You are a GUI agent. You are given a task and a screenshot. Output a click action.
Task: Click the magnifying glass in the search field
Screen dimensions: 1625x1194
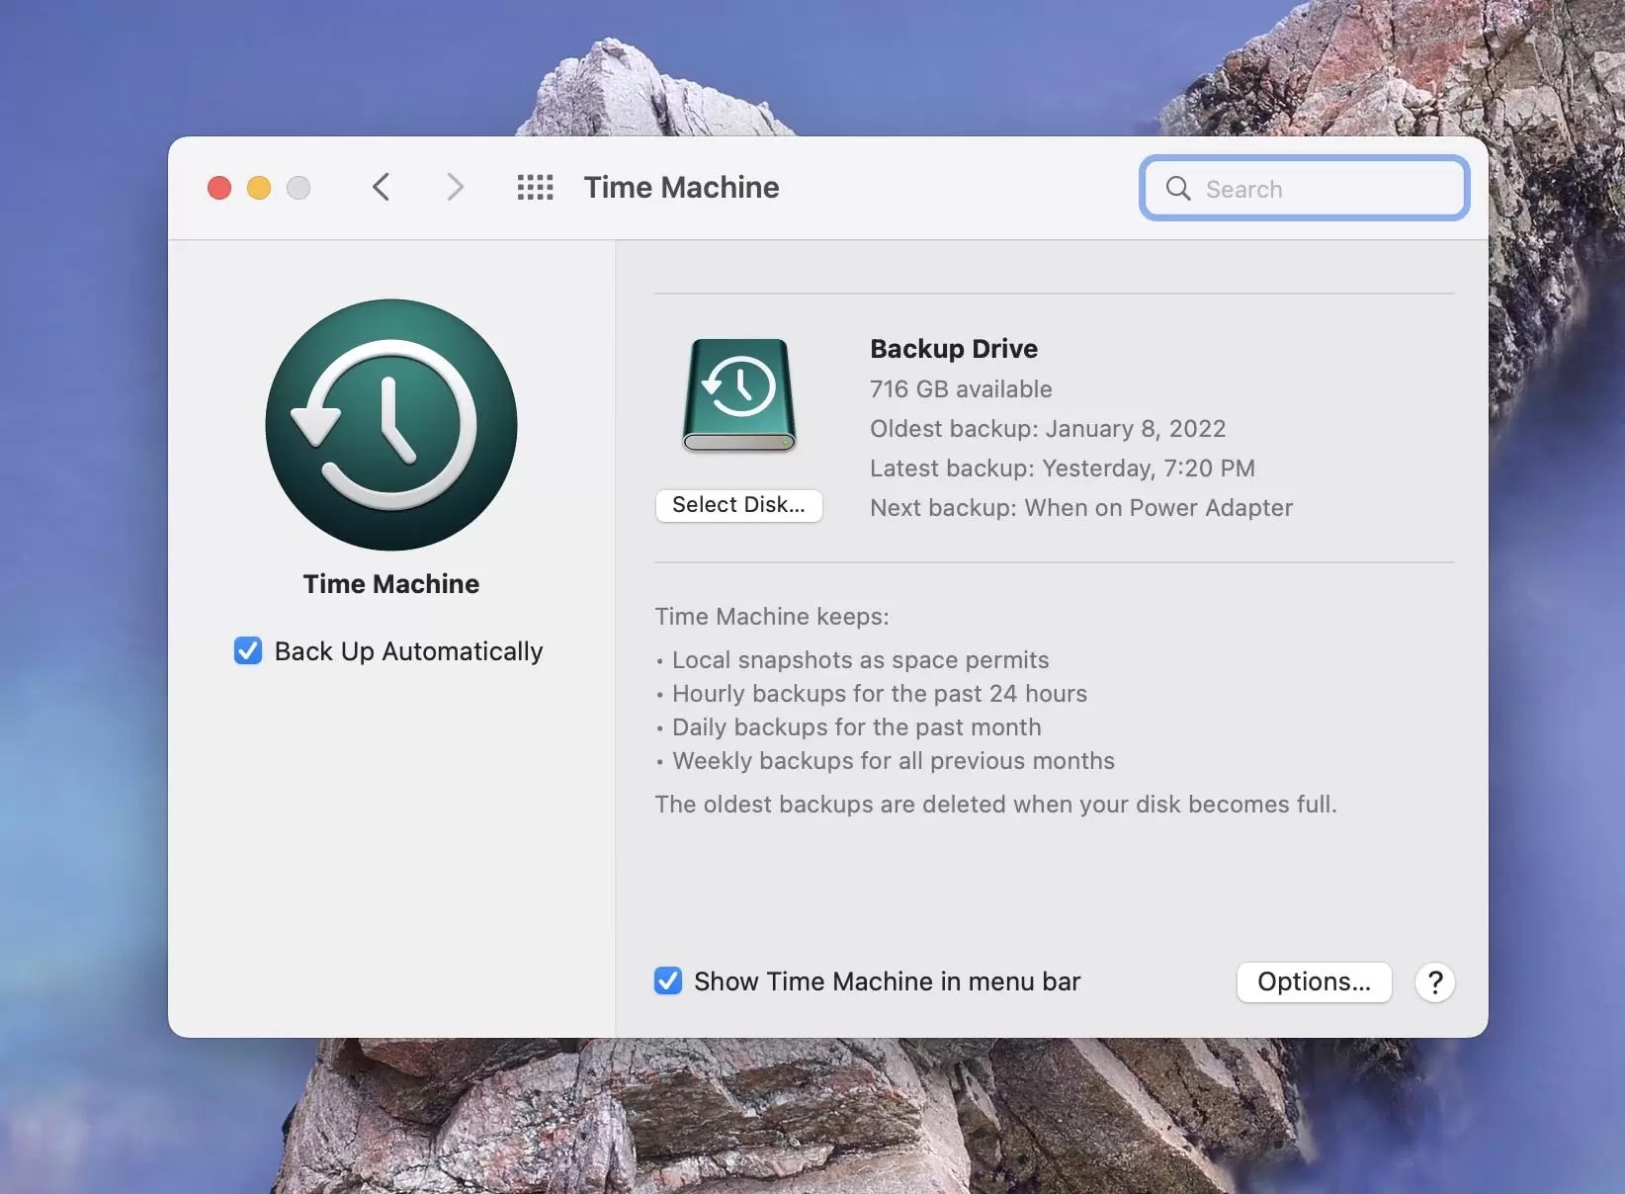1178,189
